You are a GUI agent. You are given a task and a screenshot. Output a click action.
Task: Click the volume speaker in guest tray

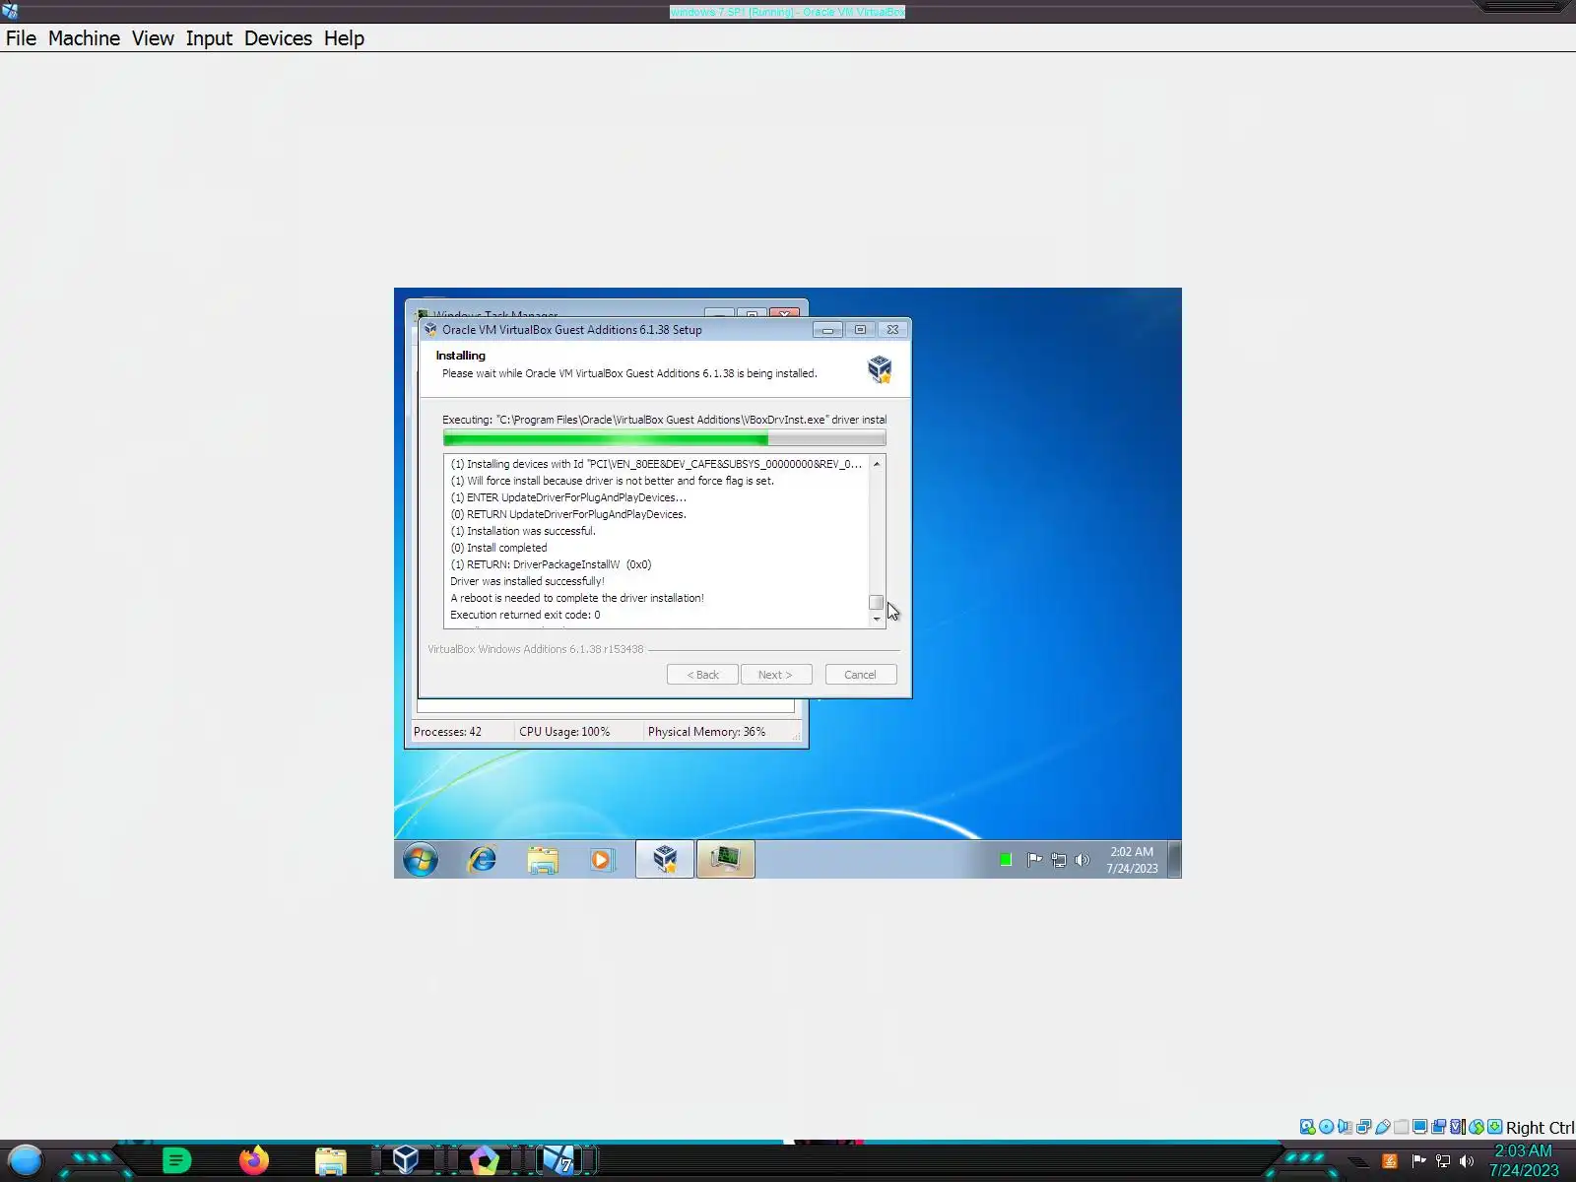[x=1083, y=860]
